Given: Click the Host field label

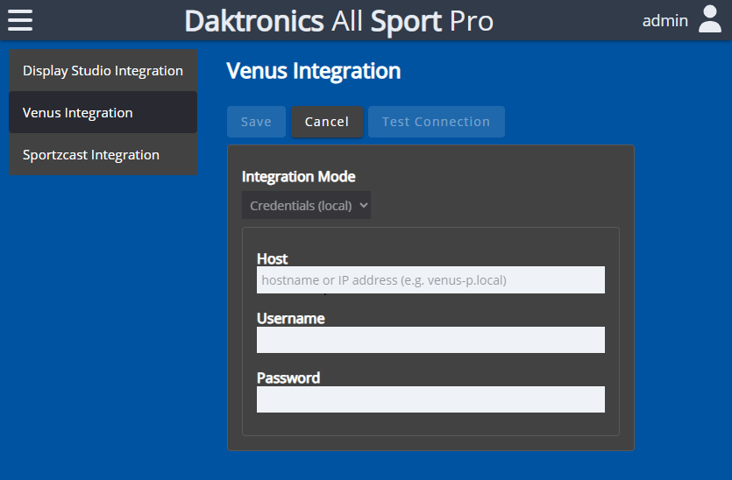Looking at the screenshot, I should [272, 258].
